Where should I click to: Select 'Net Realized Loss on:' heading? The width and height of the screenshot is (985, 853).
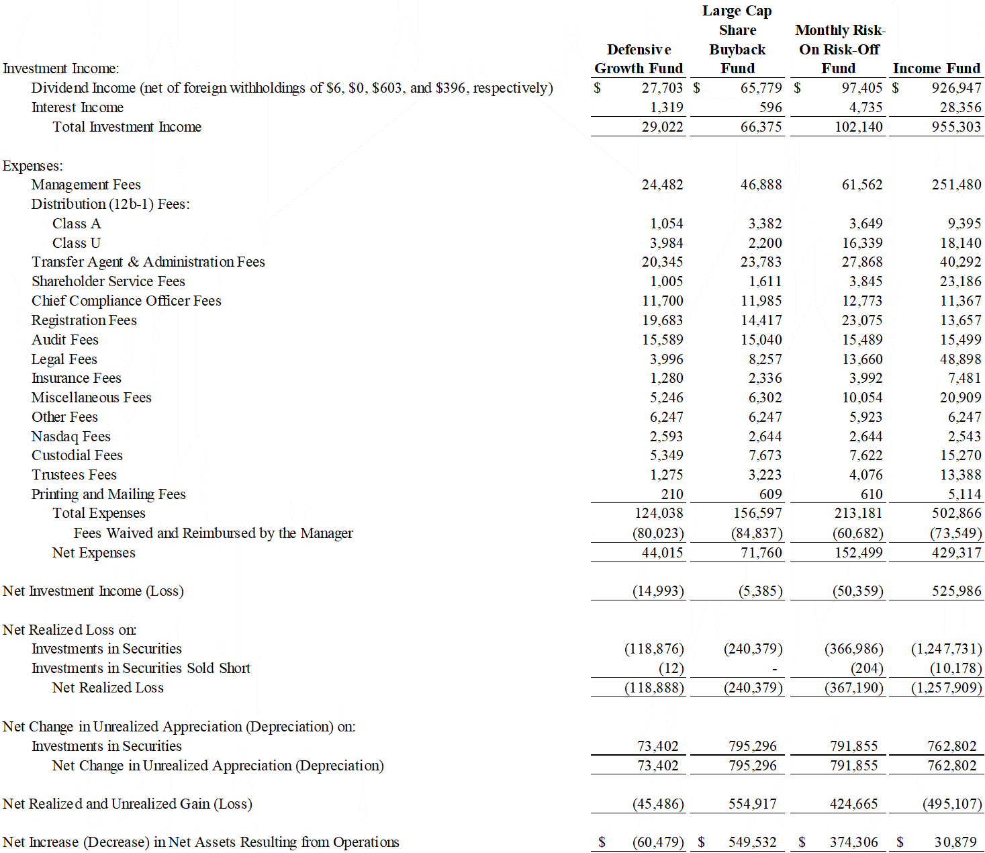click(x=69, y=630)
